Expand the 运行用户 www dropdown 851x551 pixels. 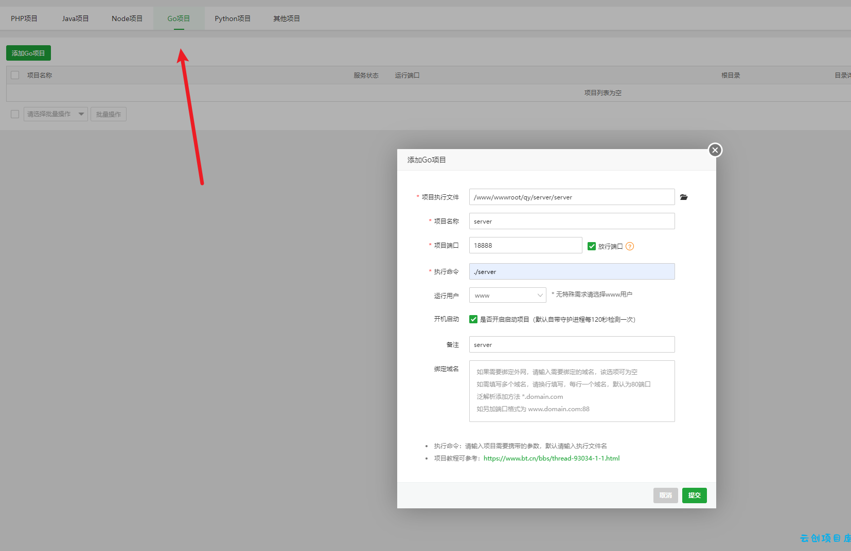[508, 295]
